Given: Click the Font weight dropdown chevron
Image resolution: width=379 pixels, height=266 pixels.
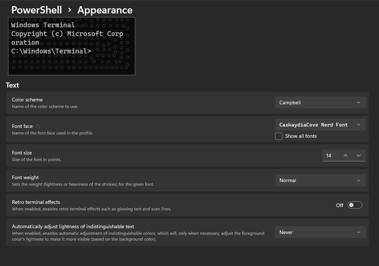Looking at the screenshot, I should click(x=358, y=180).
